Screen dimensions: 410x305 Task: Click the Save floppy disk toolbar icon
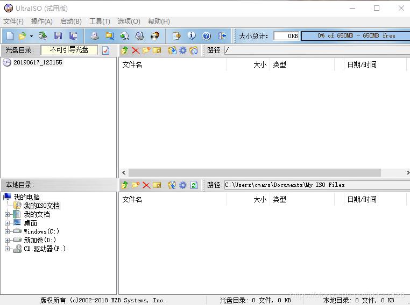coord(58,36)
